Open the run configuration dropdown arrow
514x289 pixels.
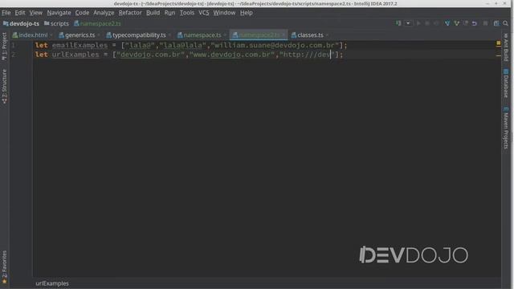[408, 23]
